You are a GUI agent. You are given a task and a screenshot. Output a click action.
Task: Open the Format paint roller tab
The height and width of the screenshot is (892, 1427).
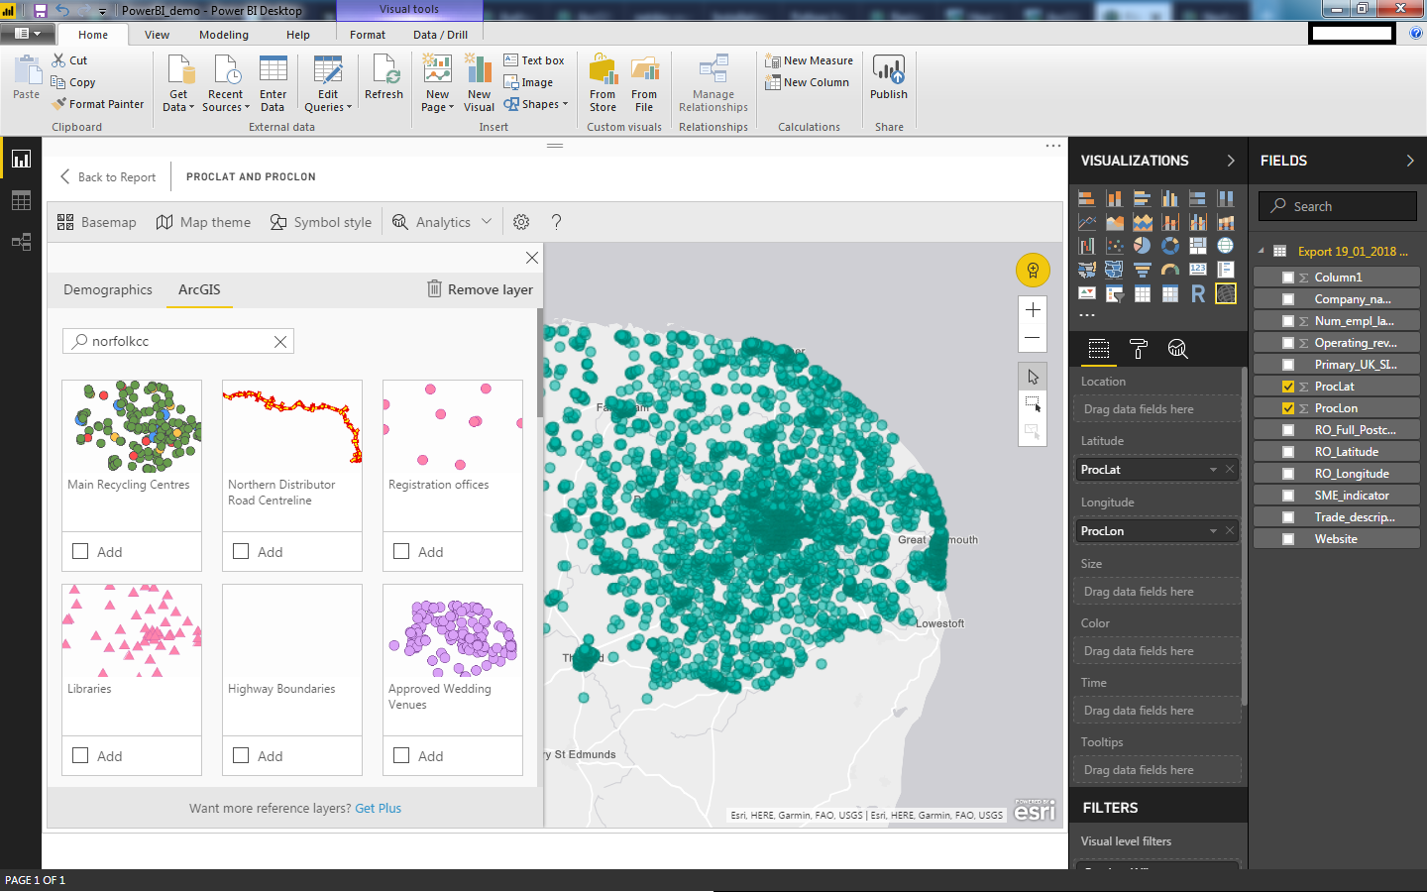pyautogui.click(x=1138, y=348)
